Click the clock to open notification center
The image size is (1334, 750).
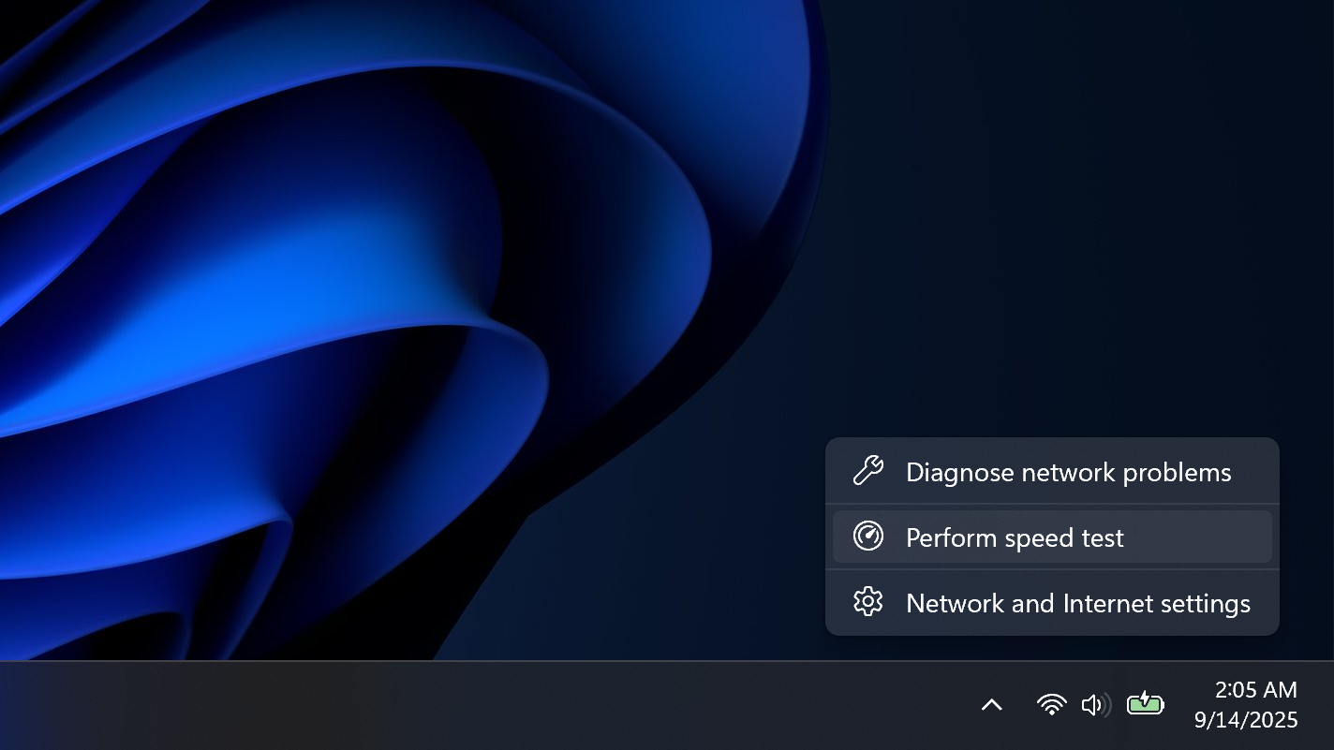(1253, 689)
